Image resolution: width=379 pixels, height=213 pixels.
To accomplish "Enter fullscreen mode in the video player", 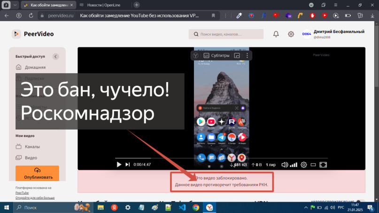I will tap(323, 165).
